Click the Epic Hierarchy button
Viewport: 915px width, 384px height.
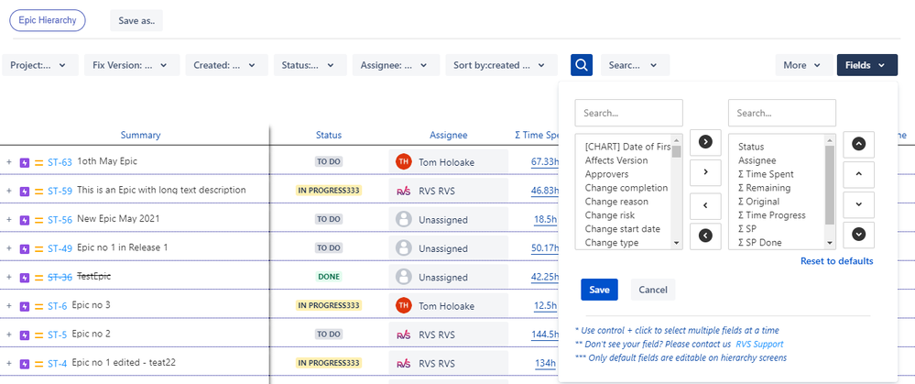pyautogui.click(x=48, y=20)
